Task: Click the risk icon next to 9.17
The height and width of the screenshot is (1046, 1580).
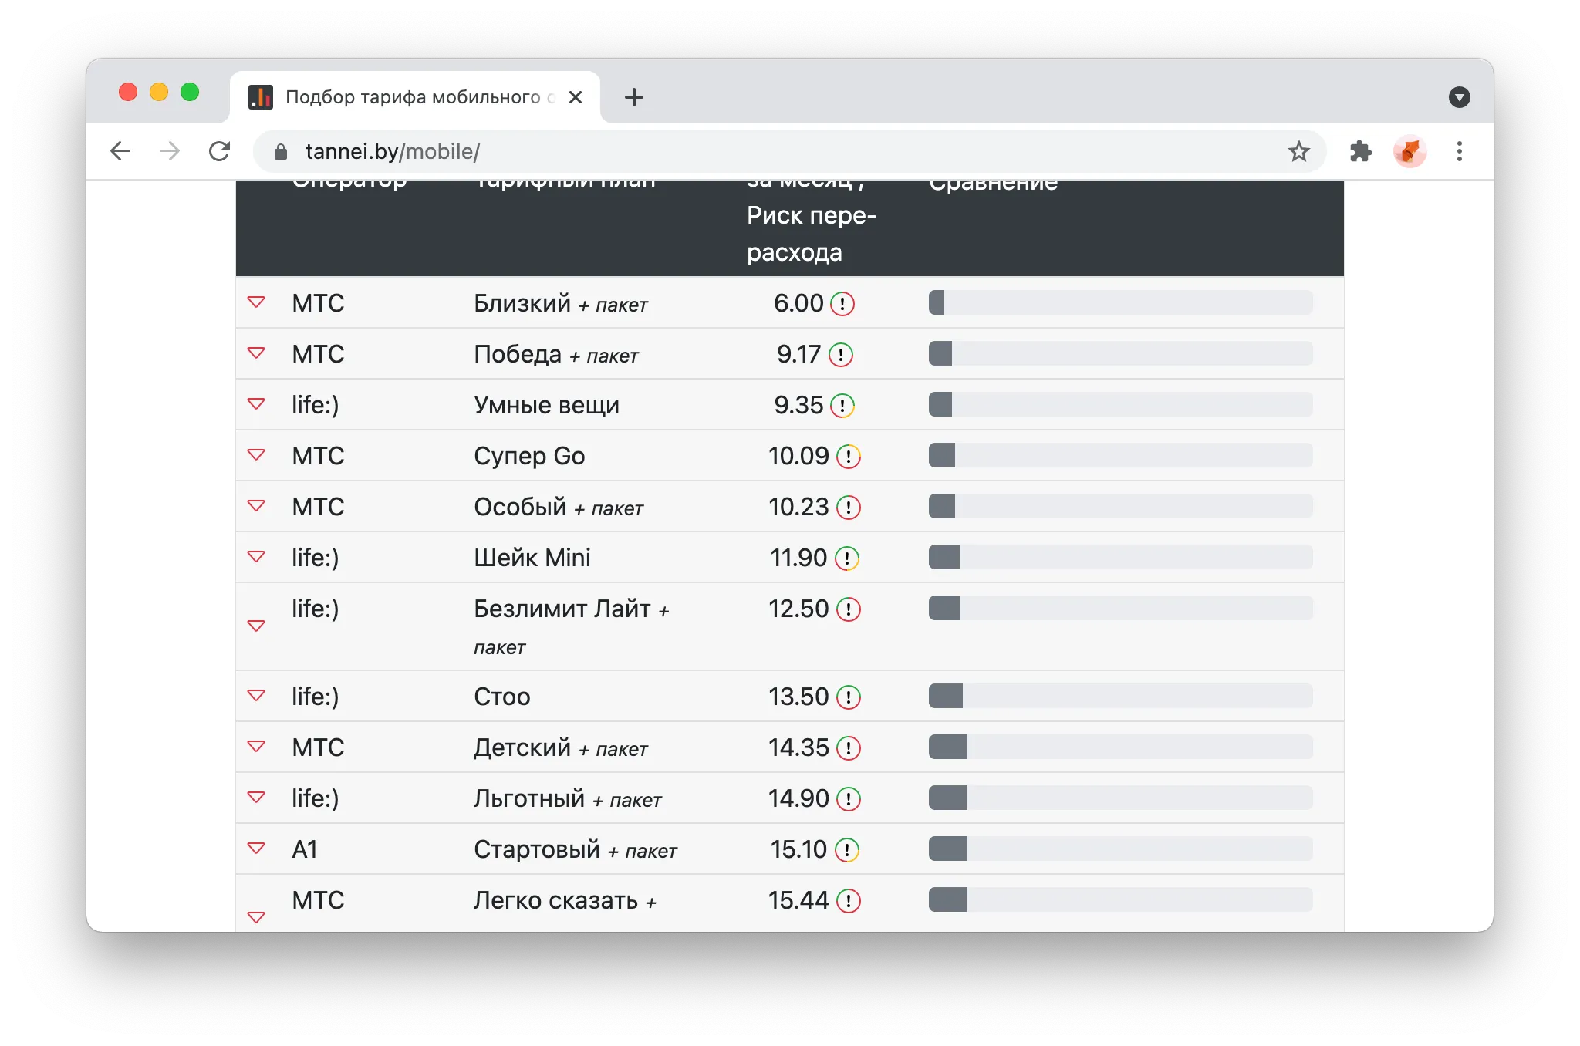Action: coord(841,355)
